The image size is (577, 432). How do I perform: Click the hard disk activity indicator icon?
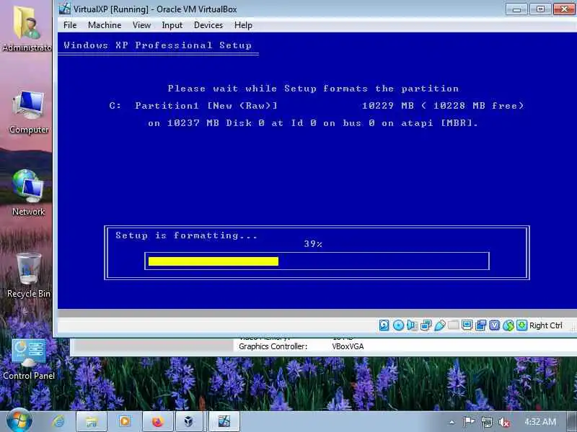tap(384, 325)
